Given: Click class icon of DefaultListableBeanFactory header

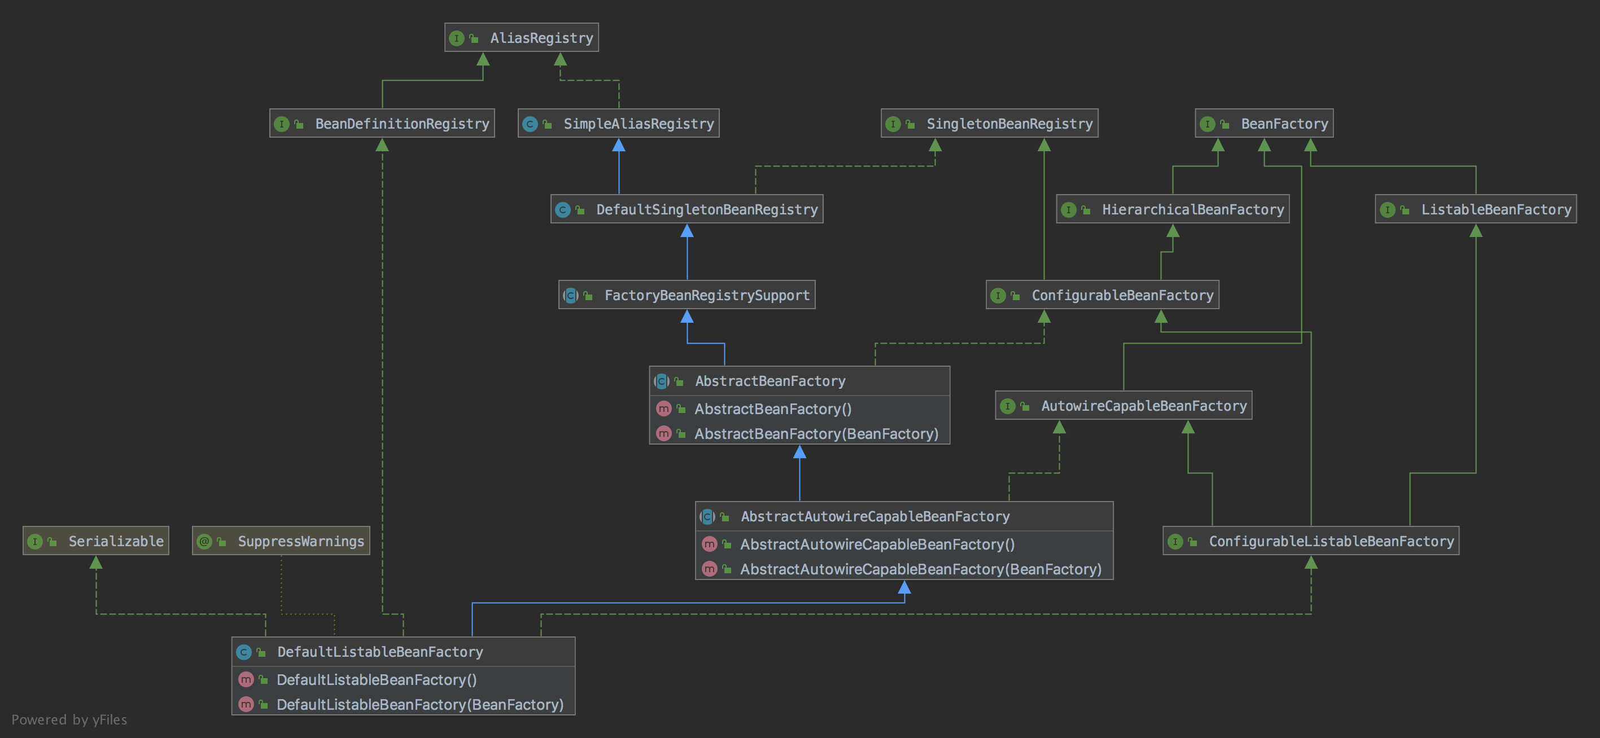Looking at the screenshot, I should [243, 652].
